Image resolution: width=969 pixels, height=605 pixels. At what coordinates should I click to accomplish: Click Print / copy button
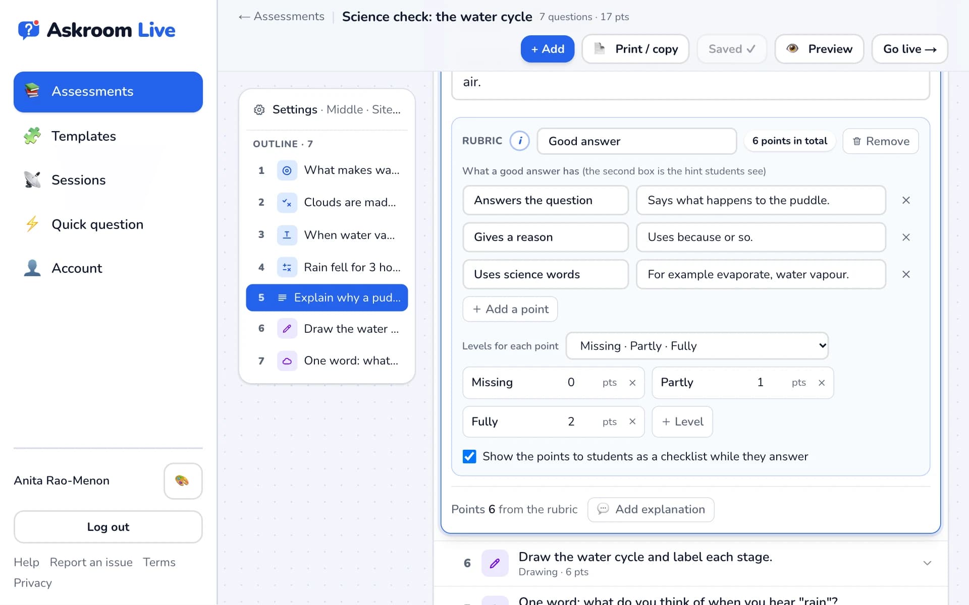coord(635,49)
